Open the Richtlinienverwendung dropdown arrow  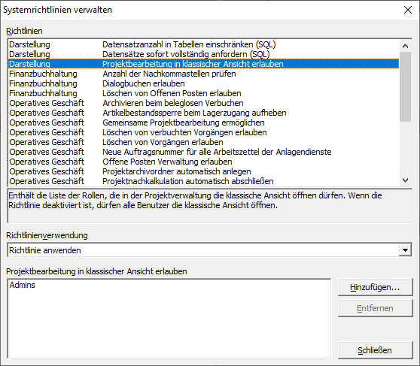[405, 250]
